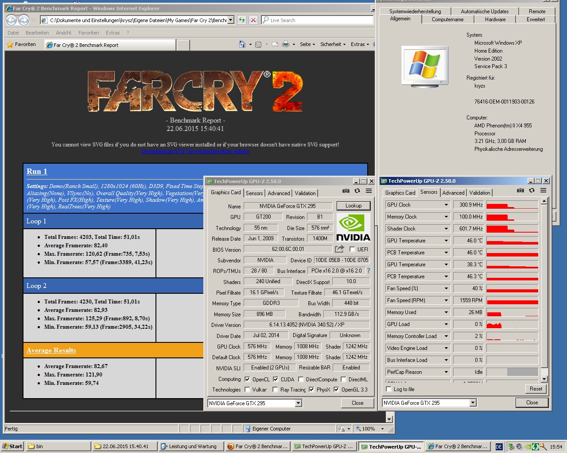
Task: Enable the DirectCompute checkbox in GPU-Z
Action: point(301,379)
